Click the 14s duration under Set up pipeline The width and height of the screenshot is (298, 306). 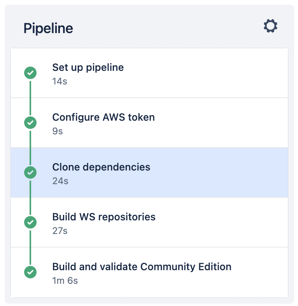pos(60,81)
